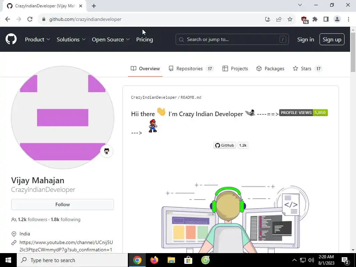Image resolution: width=356 pixels, height=267 pixels.
Task: Click the scrollbar down arrow
Action: pos(353,250)
